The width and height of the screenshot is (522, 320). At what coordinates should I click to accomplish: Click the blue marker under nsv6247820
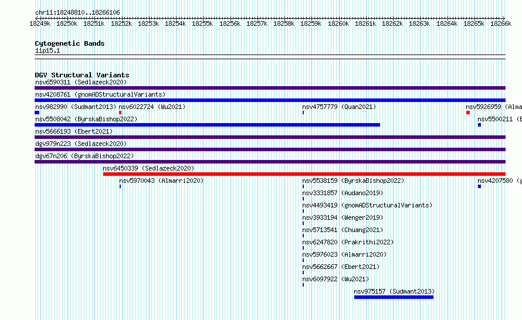point(303,248)
